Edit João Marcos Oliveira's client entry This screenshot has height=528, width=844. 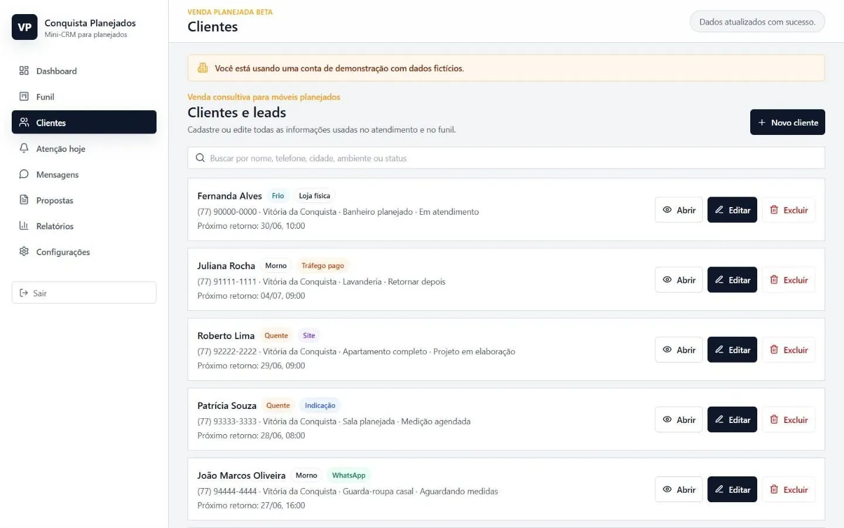tap(732, 489)
